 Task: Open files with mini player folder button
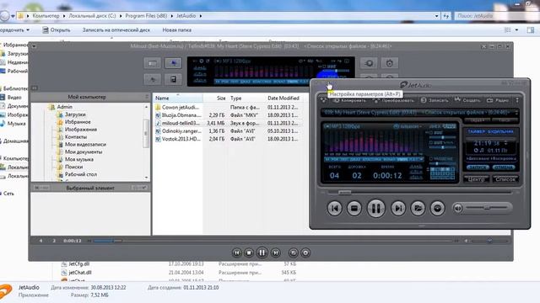point(418,208)
